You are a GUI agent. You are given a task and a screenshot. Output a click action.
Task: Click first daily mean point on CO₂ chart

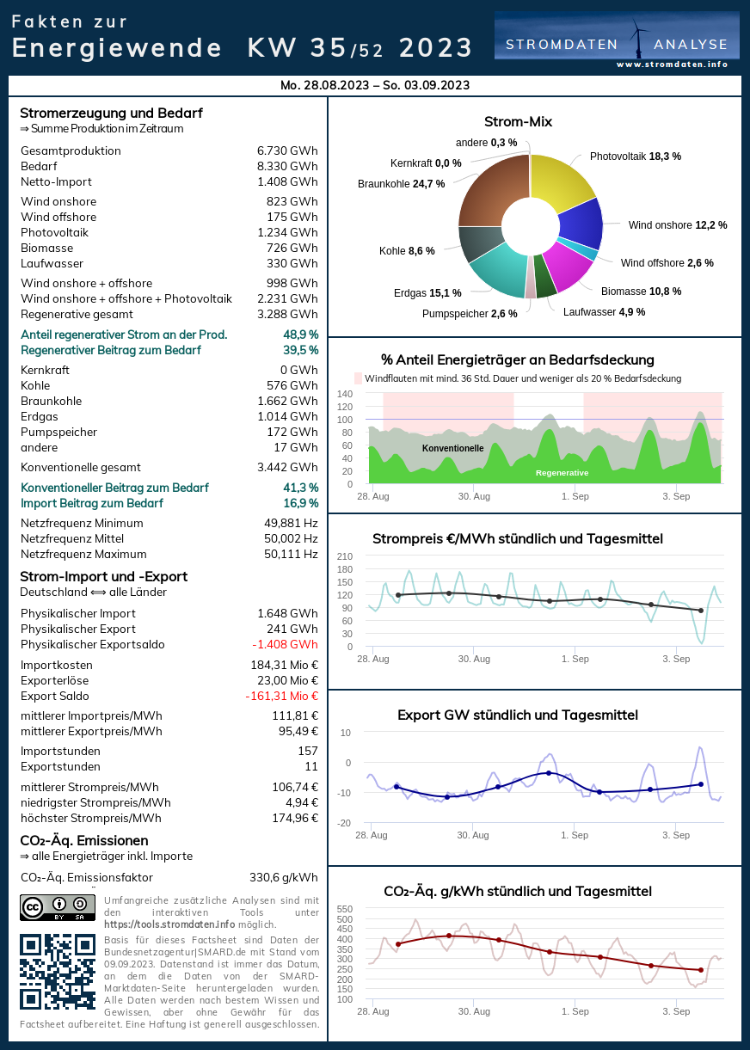point(397,944)
